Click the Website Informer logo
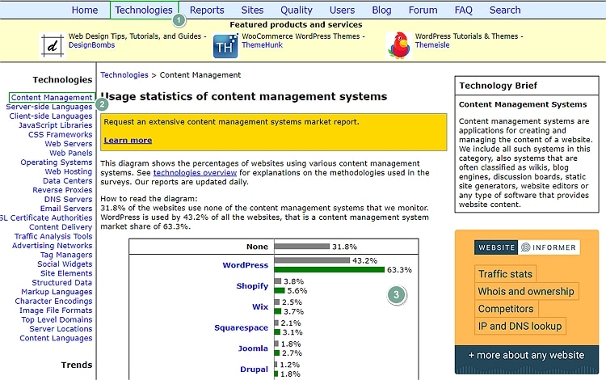Screen dimensions: 606x380 point(527,247)
